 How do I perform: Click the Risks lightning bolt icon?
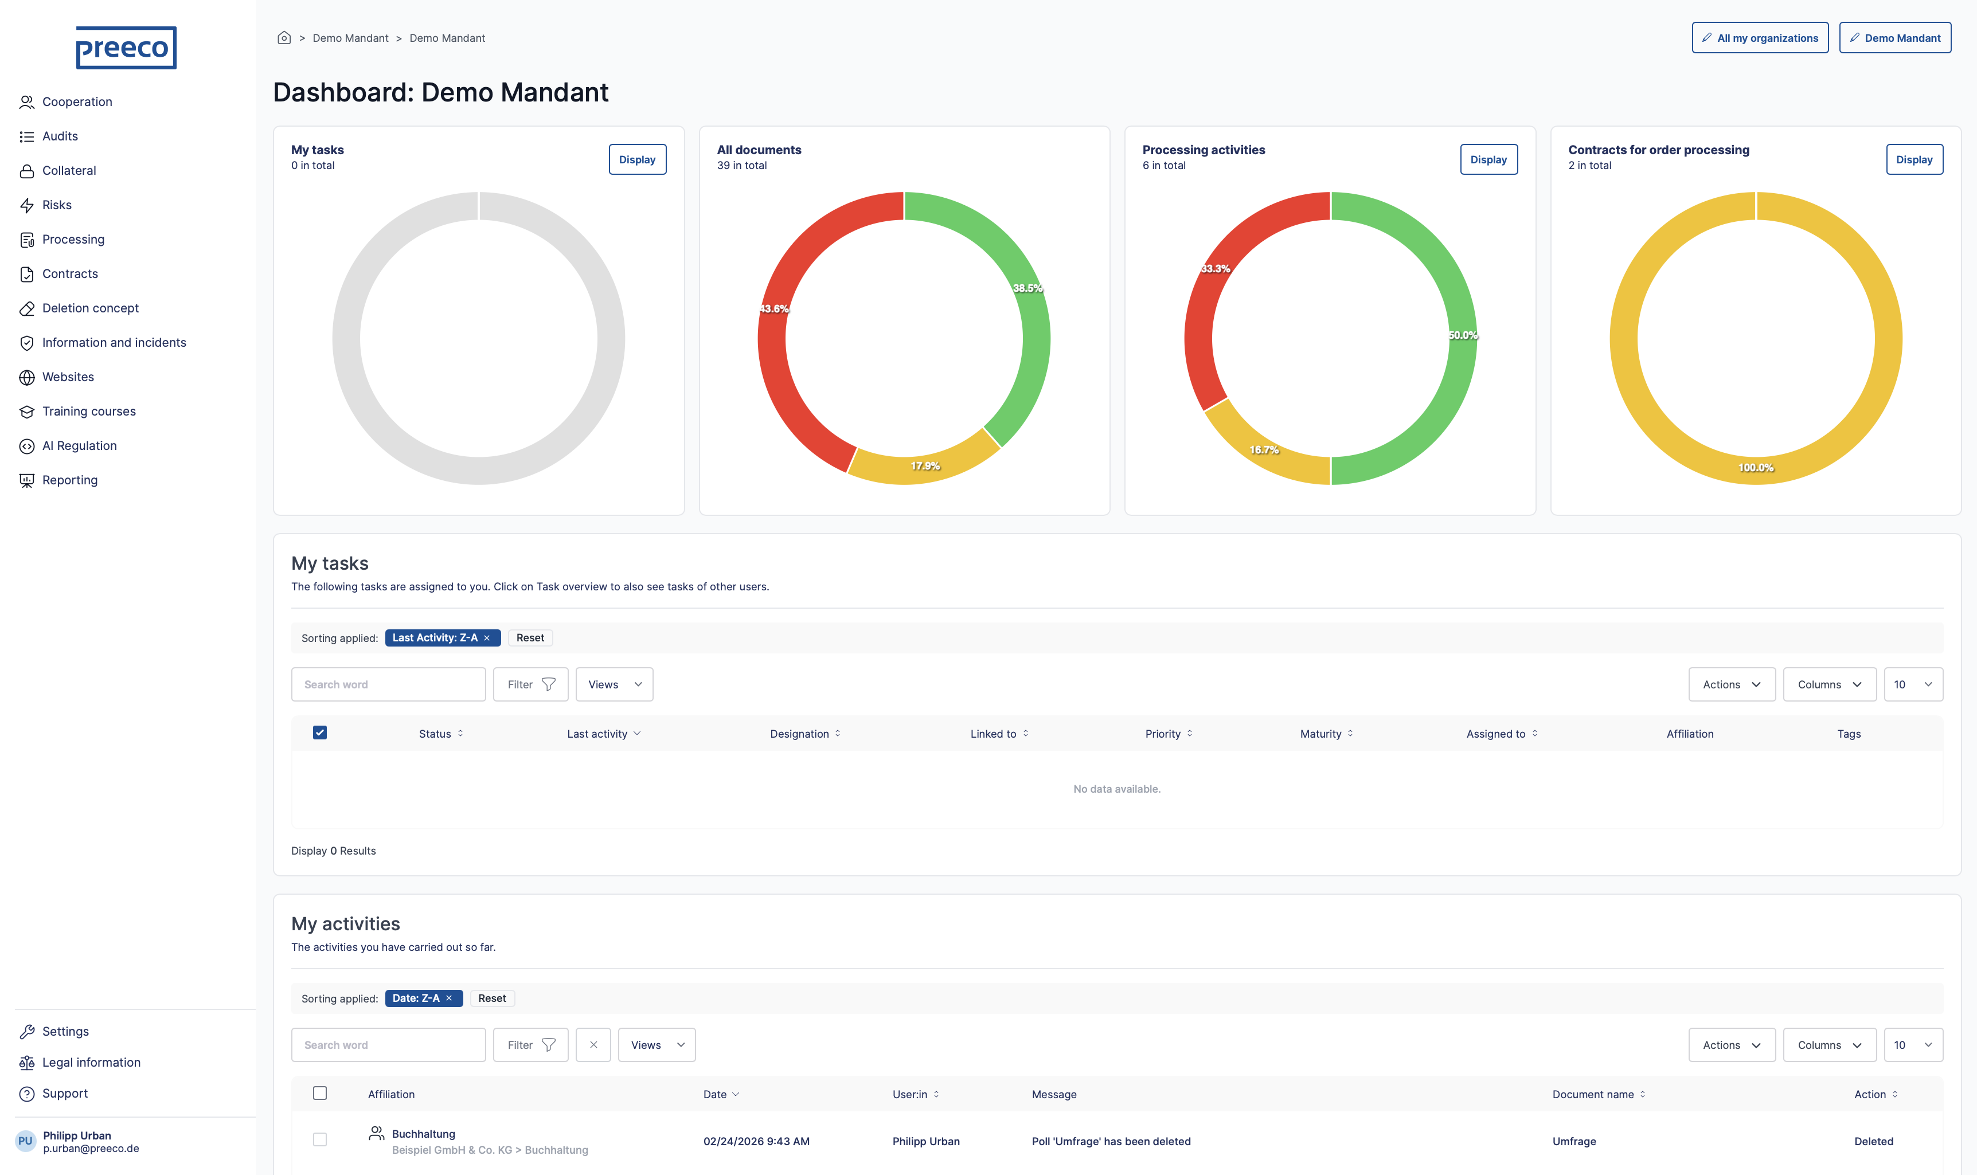pyautogui.click(x=27, y=206)
